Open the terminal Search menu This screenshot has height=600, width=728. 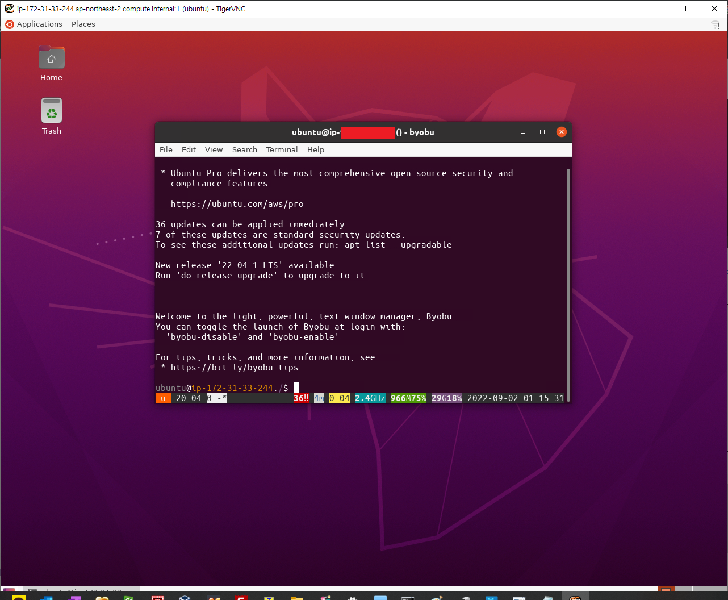click(245, 149)
